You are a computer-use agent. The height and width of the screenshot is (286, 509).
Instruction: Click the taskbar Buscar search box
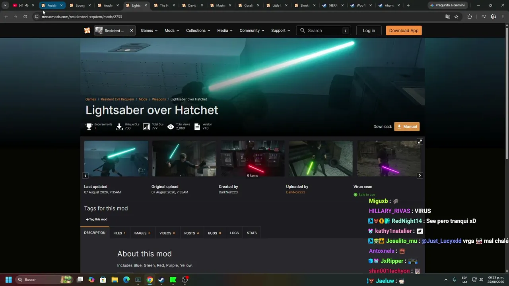[x=45, y=280]
